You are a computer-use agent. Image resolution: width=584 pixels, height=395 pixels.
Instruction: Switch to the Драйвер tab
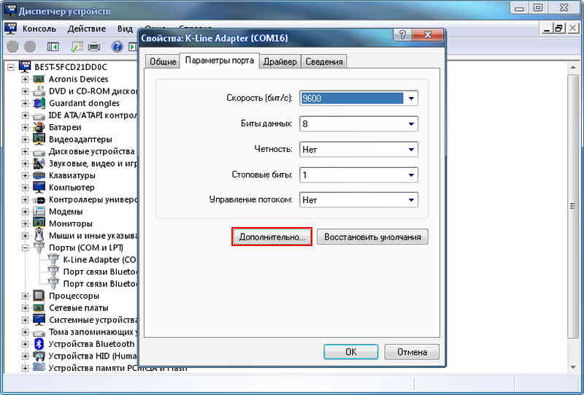click(280, 61)
